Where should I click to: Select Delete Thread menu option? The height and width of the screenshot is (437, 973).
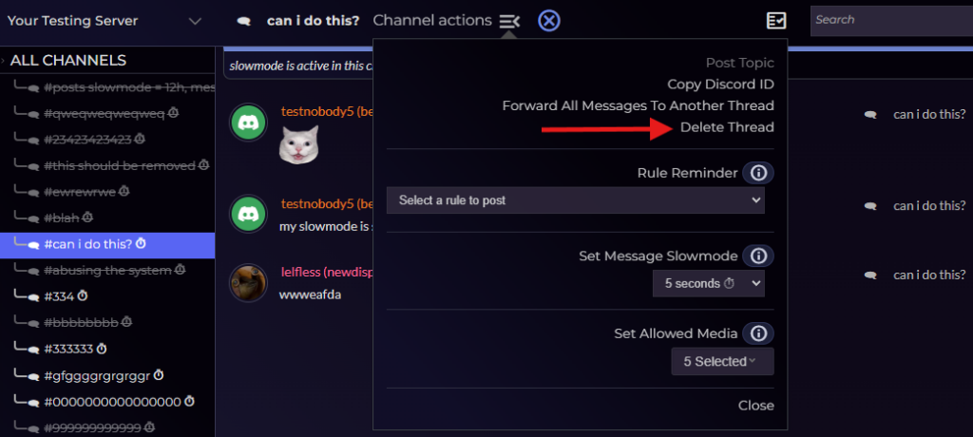[727, 127]
